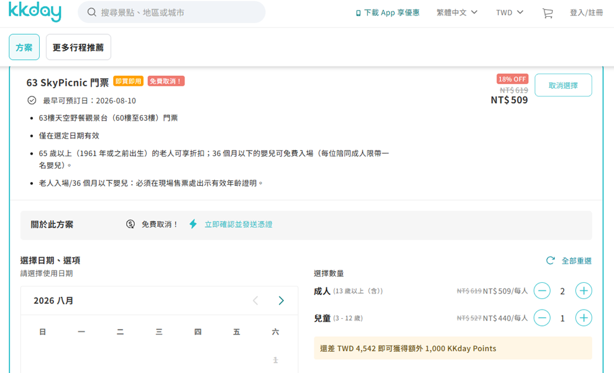Screen dimensions: 614x373
Task: Click the 63樓天空野餐觀景台 description line
Action: pyautogui.click(x=108, y=118)
